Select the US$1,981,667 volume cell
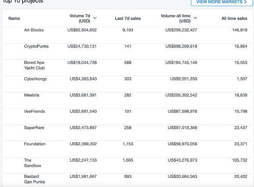Viewport: 254px width, 187px height. (83, 176)
